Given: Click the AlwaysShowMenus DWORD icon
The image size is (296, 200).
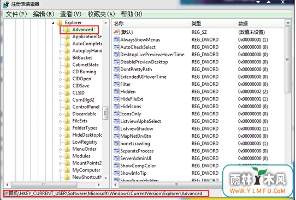Looking at the screenshot, I should 116,39.
